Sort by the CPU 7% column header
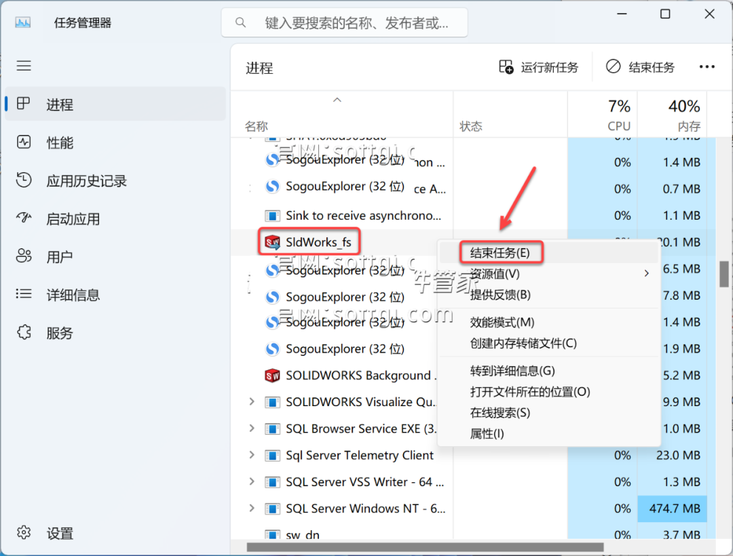This screenshot has height=556, width=733. (x=603, y=115)
